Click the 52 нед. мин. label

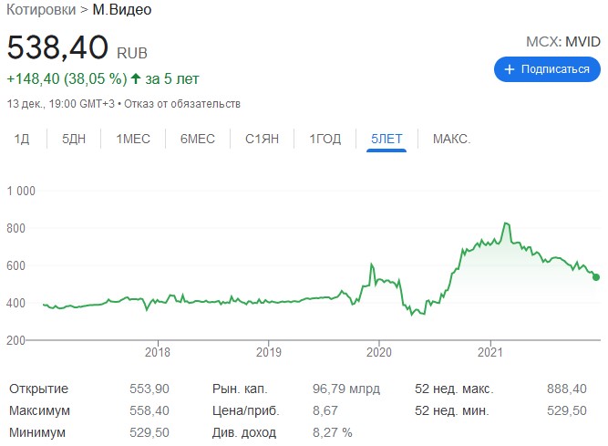(x=452, y=410)
